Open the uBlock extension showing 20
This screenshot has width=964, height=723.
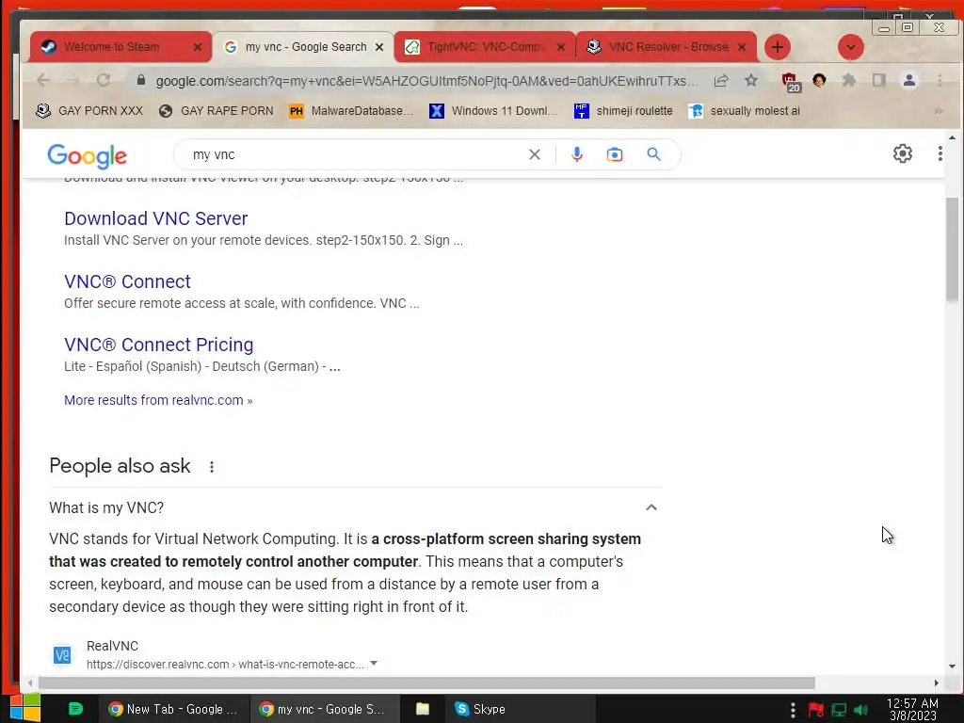[x=790, y=81]
